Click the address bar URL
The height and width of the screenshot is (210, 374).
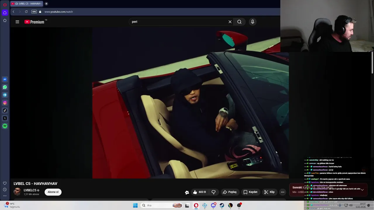[x=59, y=12]
